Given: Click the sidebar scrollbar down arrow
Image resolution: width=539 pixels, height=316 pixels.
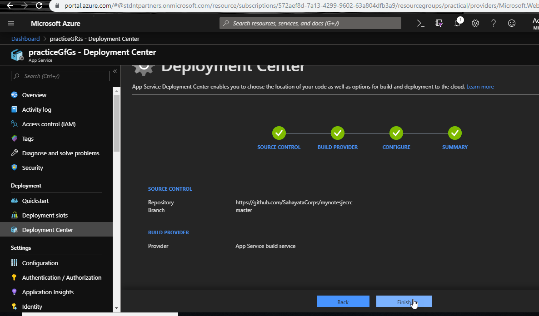Looking at the screenshot, I should [116, 308].
